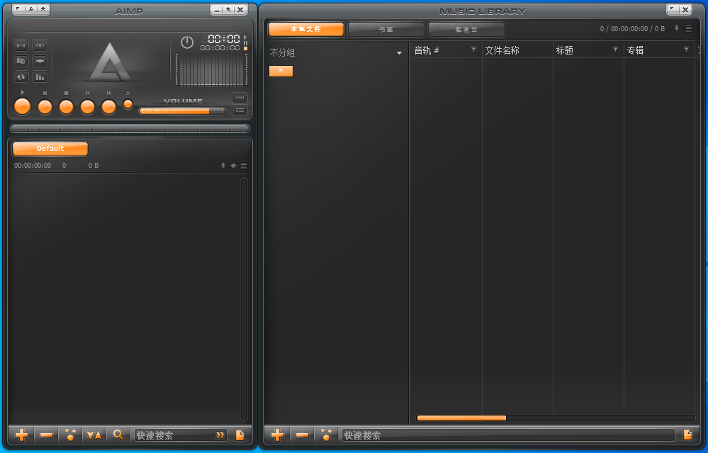Switch to the second Music Library tab
This screenshot has height=453, width=708.
[x=386, y=29]
